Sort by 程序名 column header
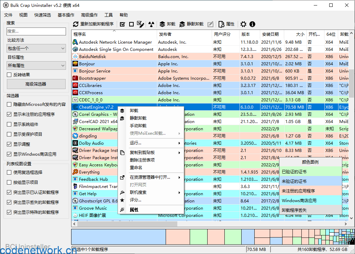The height and width of the screenshot is (254, 355). [x=114, y=34]
